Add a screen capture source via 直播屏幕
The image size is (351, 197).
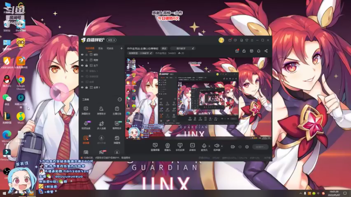155,147
